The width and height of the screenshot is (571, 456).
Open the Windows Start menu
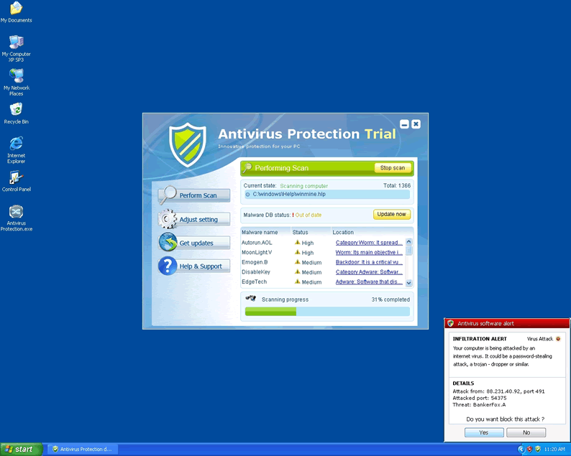click(19, 449)
